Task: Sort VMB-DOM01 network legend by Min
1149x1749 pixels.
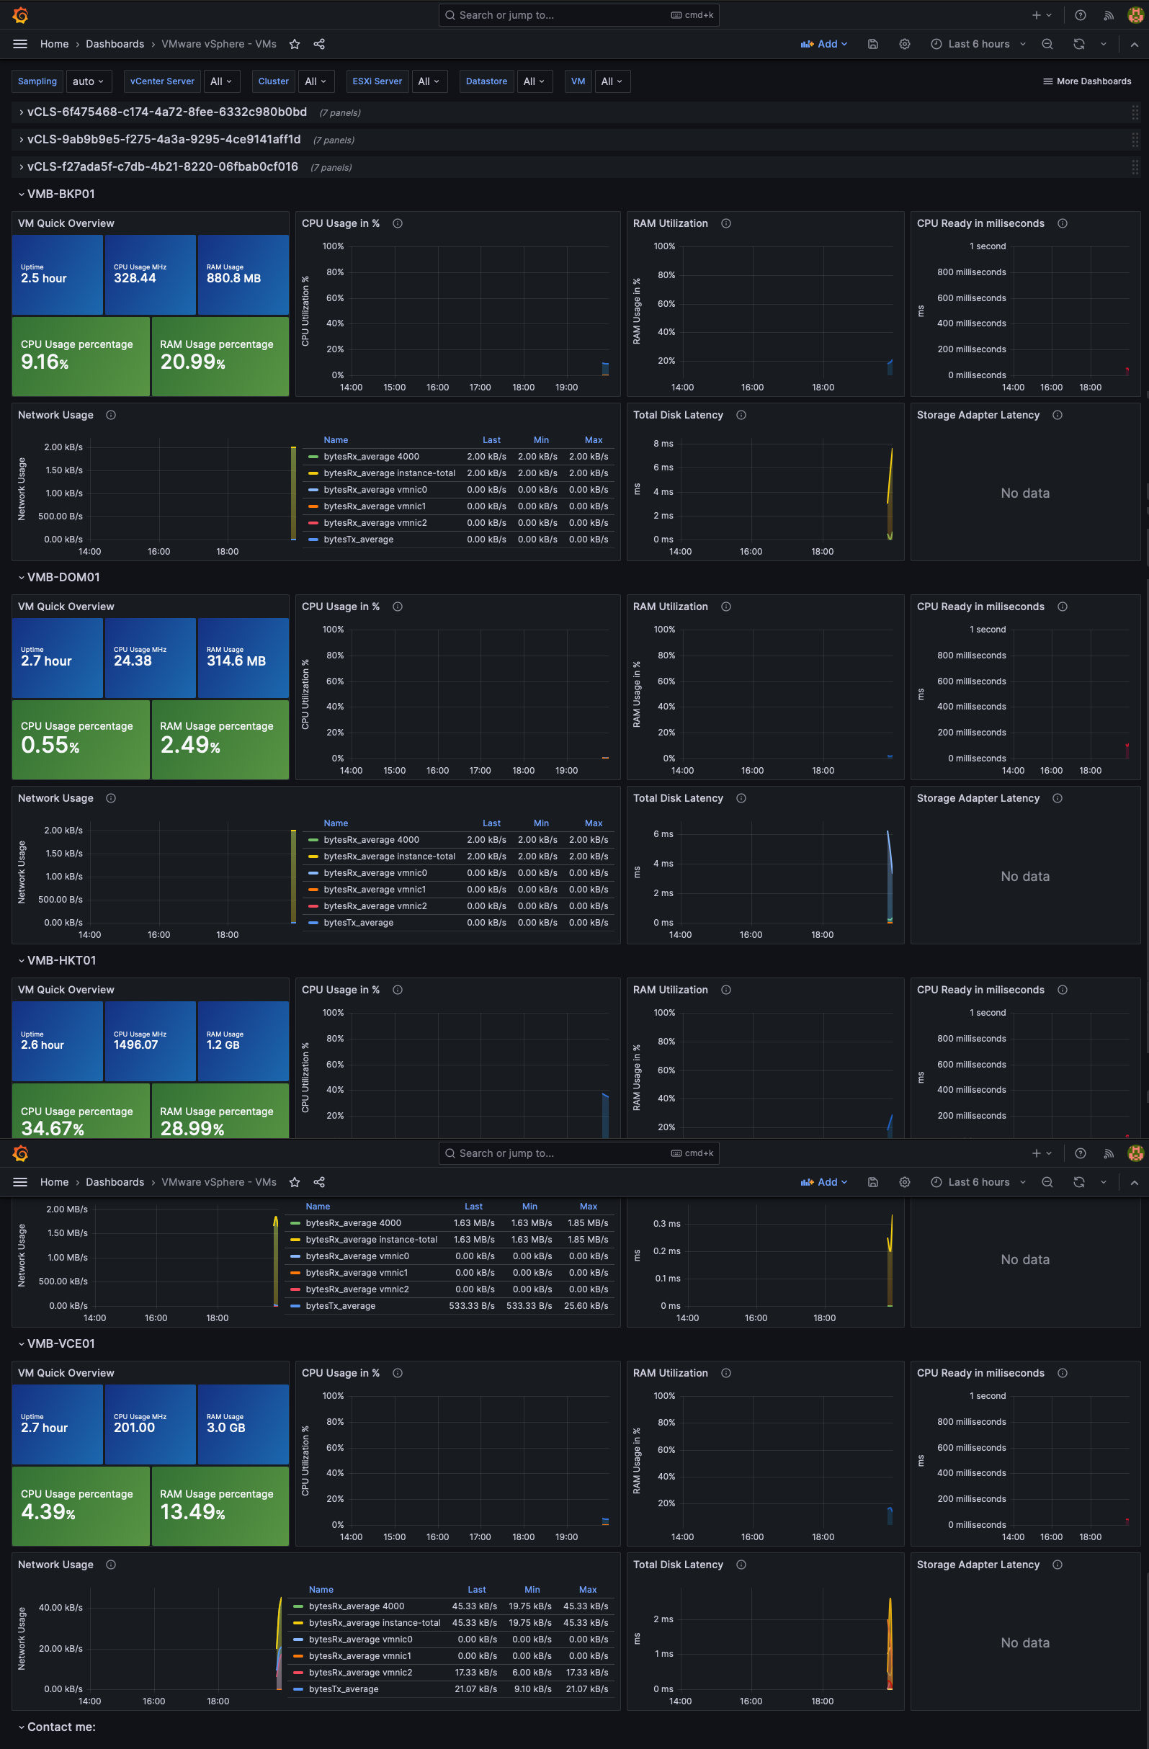Action: click(x=541, y=823)
